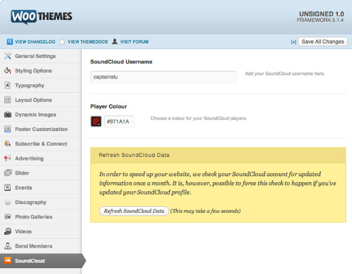Open the View Themedocs link

[x=88, y=42]
